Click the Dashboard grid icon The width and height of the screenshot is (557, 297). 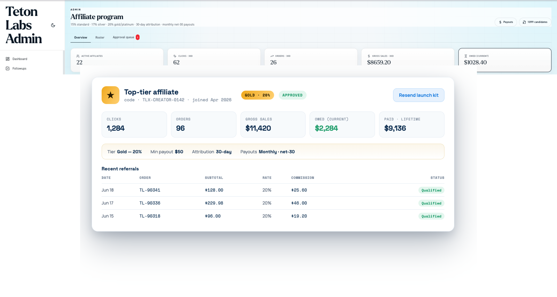(x=8, y=59)
